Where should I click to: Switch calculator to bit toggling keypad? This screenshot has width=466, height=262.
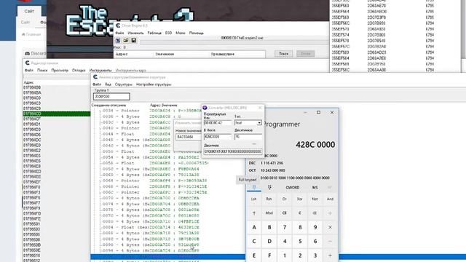[x=269, y=188]
